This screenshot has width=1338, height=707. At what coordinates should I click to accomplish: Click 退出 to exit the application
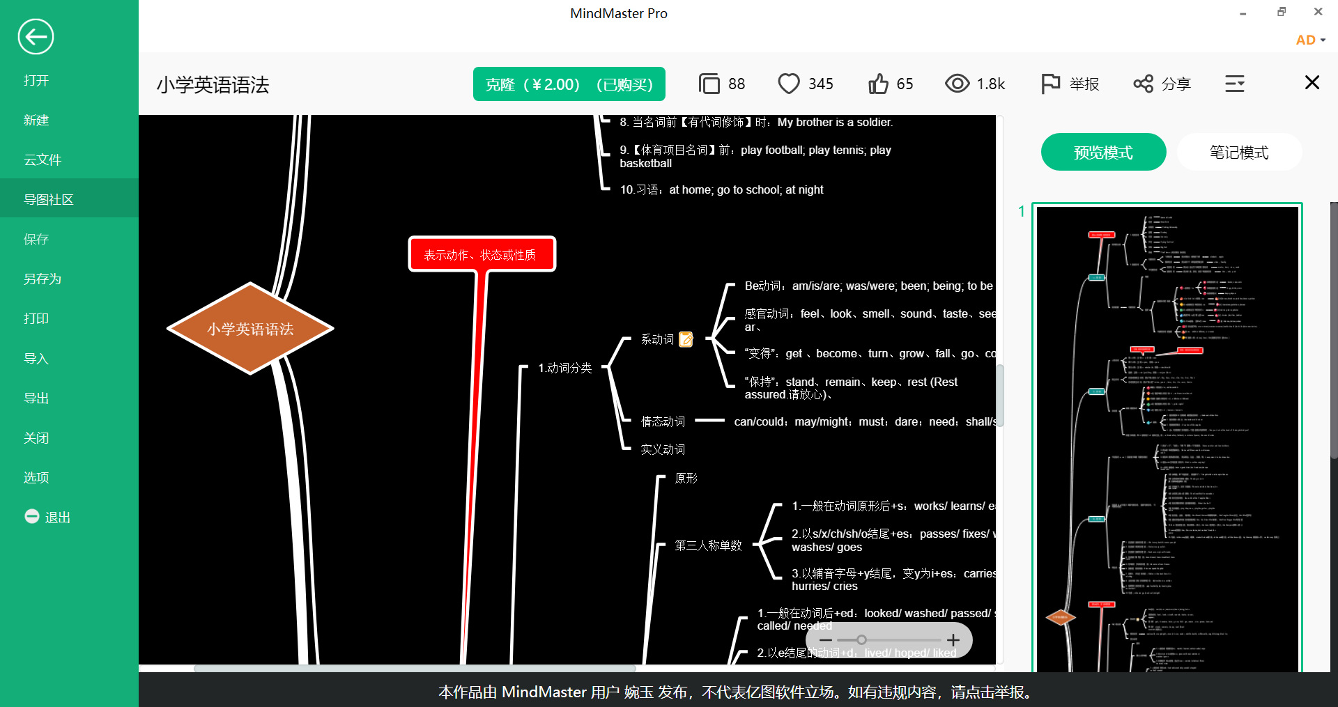pos(49,517)
